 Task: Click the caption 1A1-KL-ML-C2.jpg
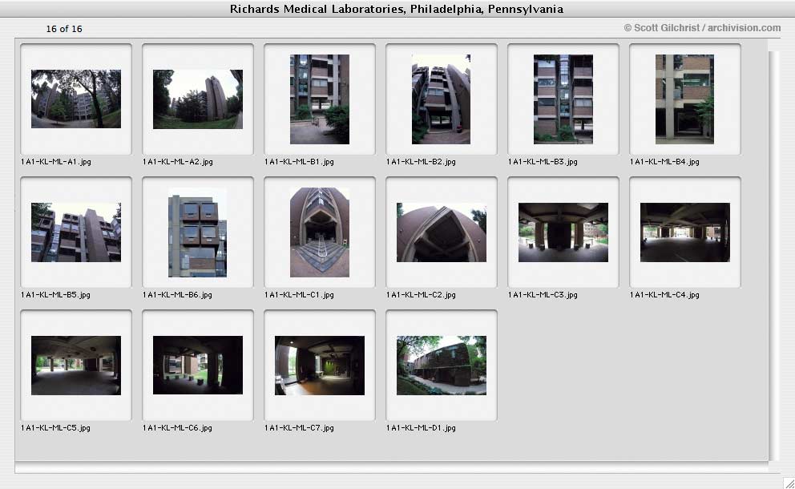click(x=421, y=295)
